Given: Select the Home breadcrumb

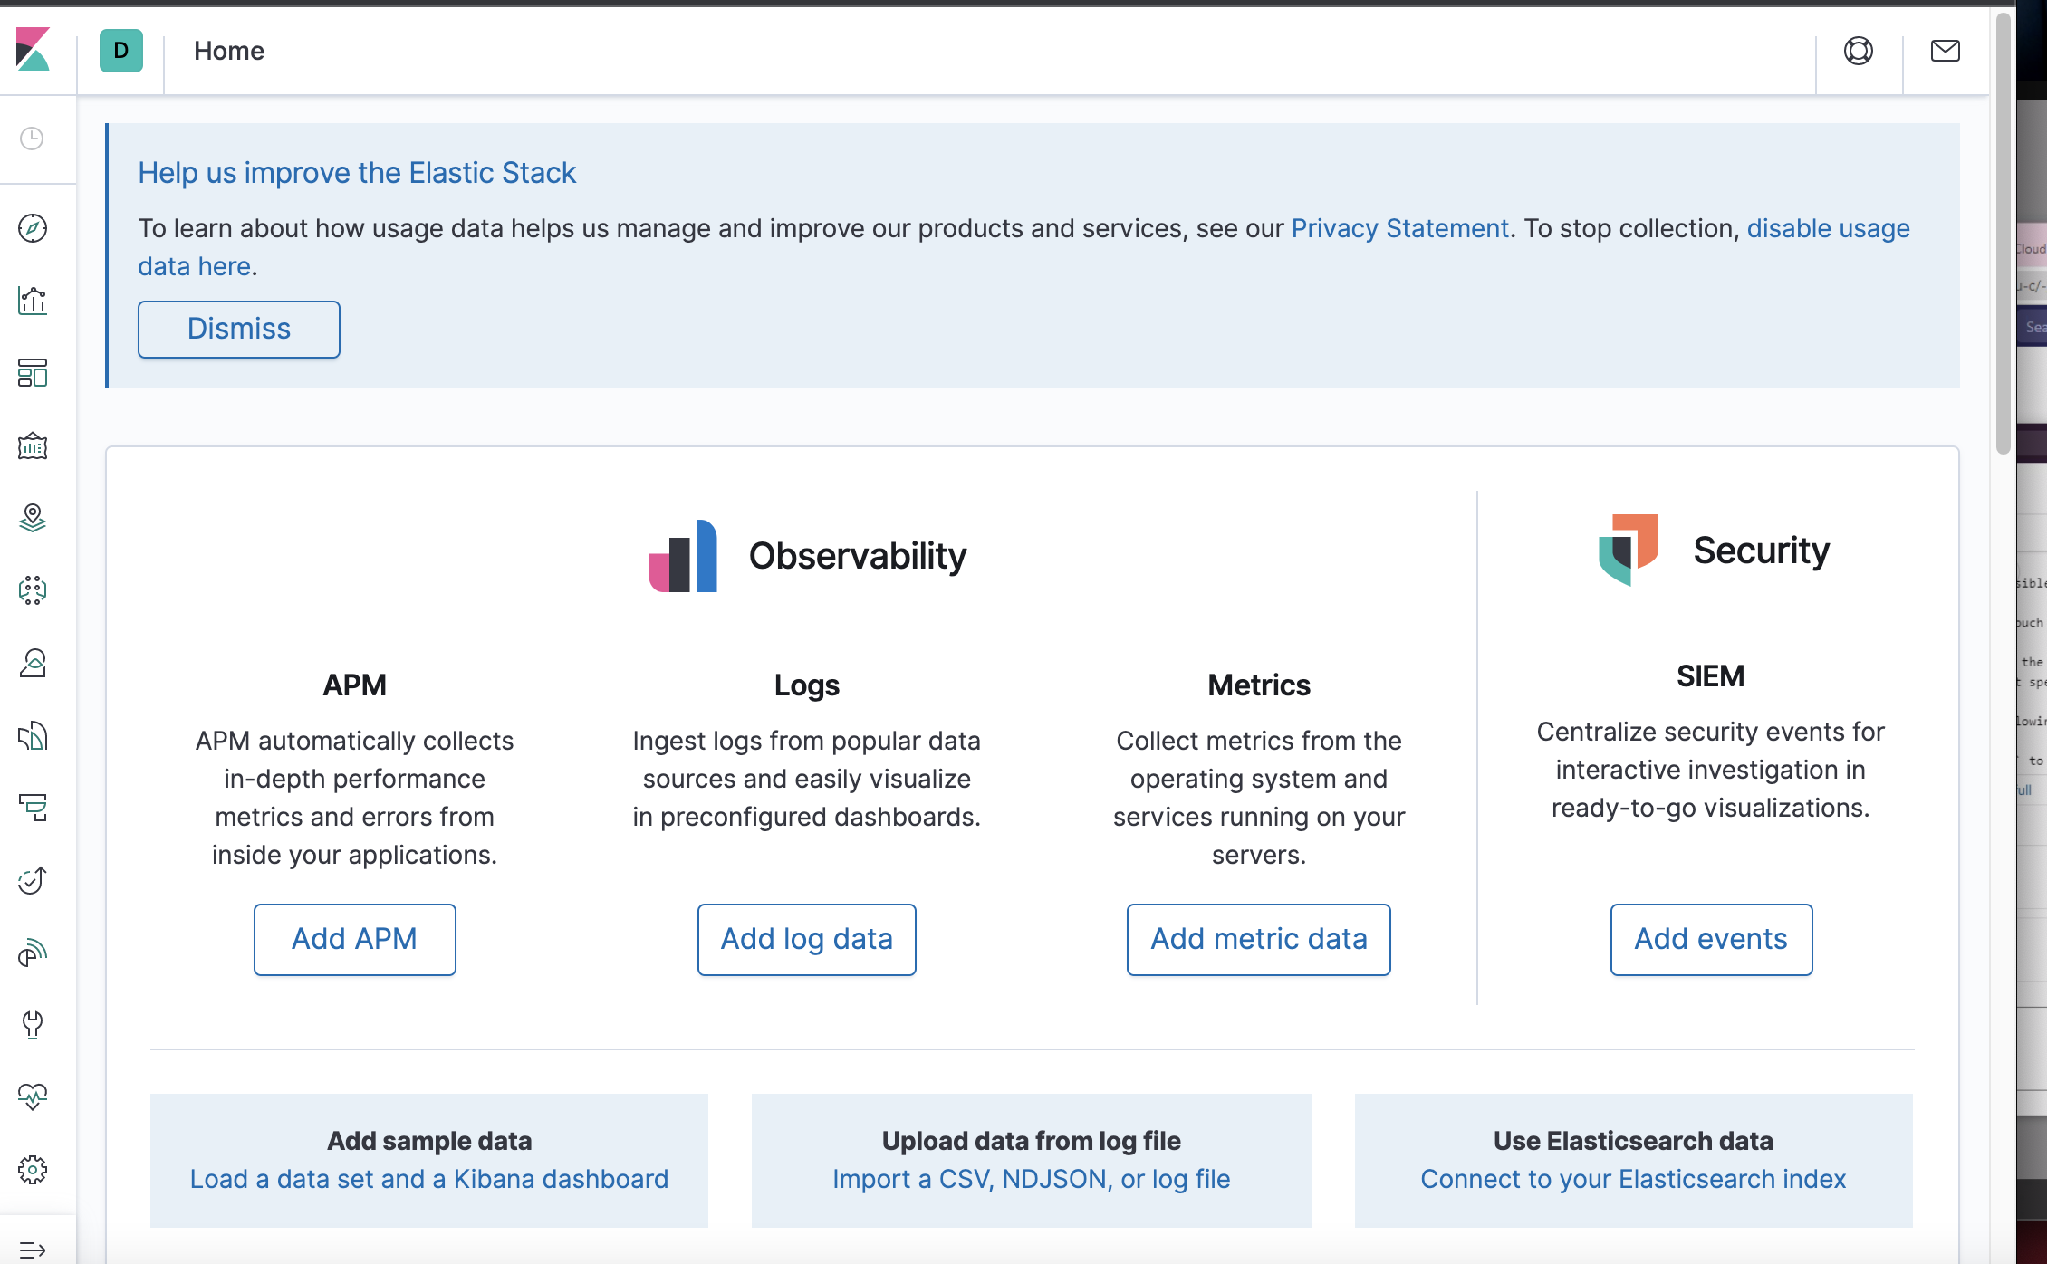Looking at the screenshot, I should pos(228,51).
